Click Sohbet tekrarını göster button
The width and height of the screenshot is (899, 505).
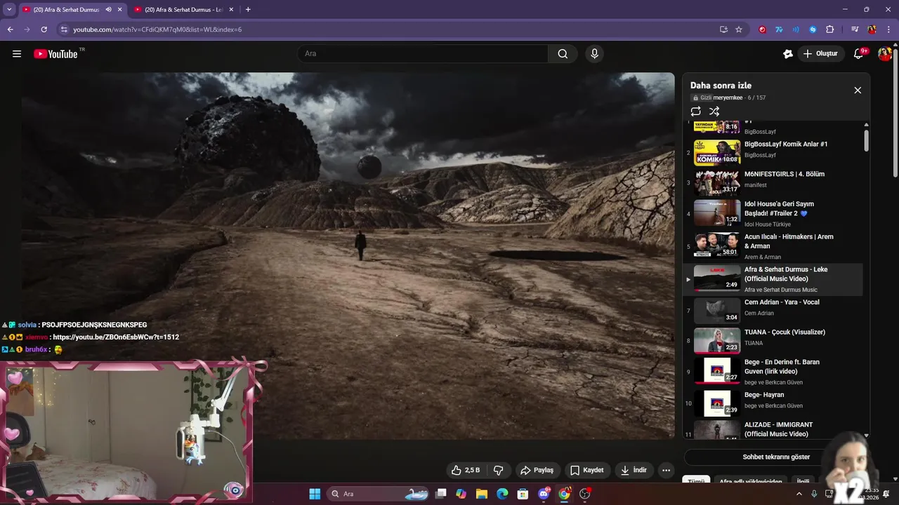coord(776,457)
